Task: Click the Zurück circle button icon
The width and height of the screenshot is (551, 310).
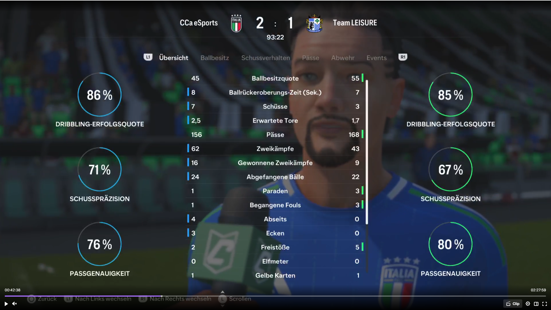Action: (32, 299)
